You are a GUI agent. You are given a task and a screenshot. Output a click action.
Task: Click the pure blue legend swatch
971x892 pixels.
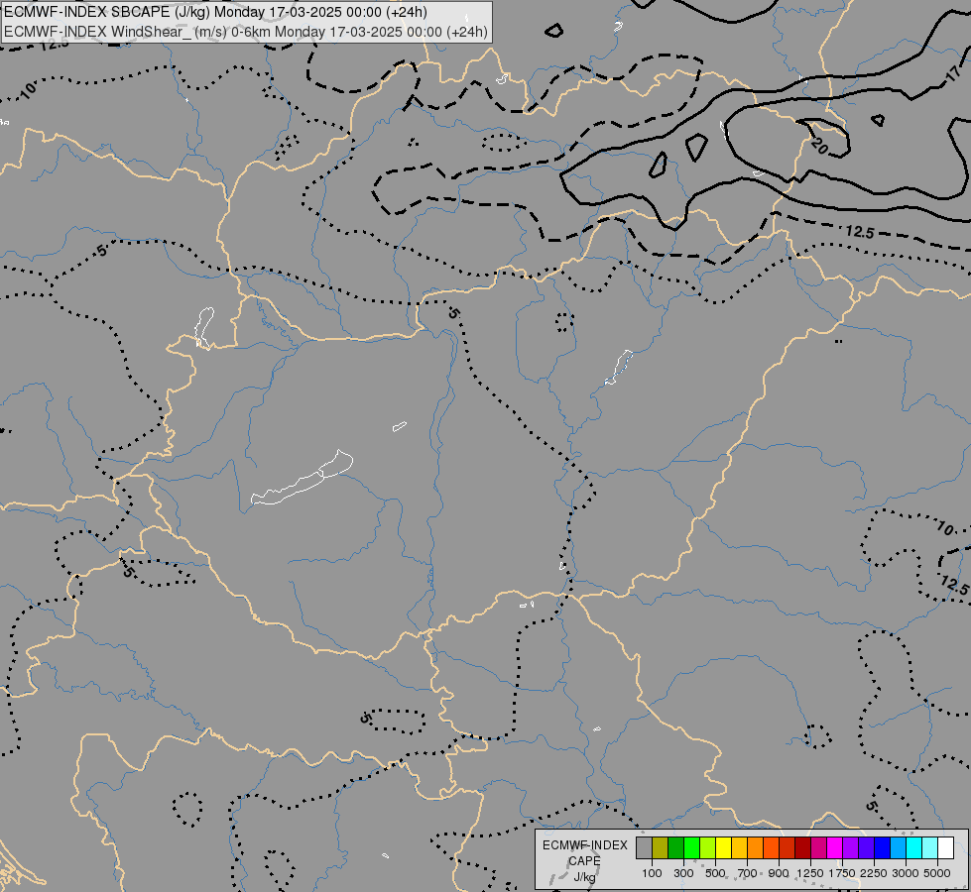(x=883, y=847)
